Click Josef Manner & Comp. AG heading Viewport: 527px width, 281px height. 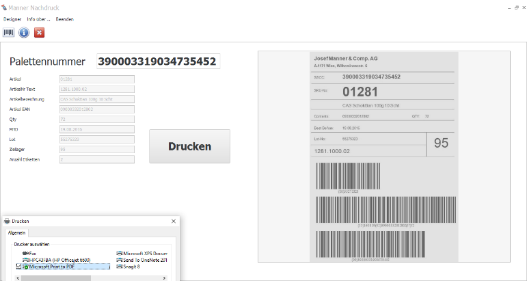pyautogui.click(x=346, y=59)
